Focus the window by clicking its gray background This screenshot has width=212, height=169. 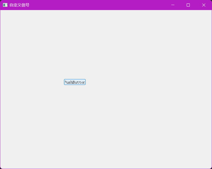click(x=145, y=127)
